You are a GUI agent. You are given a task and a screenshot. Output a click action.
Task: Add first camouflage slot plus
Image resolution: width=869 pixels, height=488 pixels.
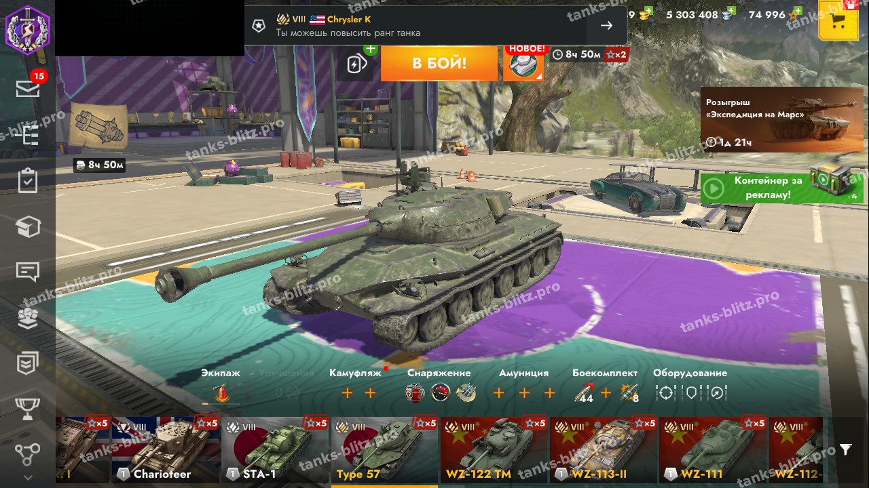[x=348, y=393]
